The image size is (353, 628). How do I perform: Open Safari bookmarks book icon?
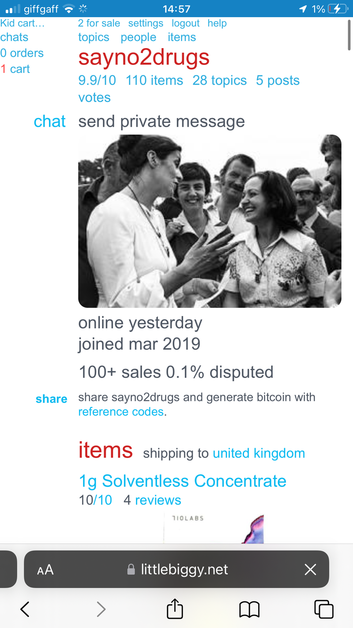(x=249, y=609)
